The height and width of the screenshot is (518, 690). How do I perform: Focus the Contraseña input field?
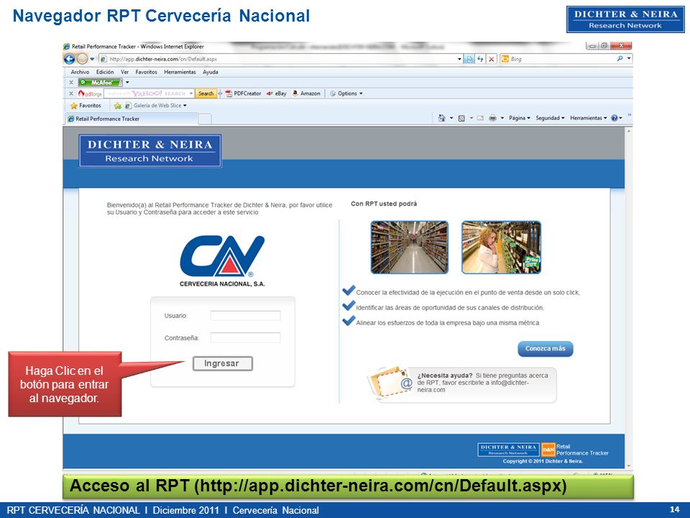coord(245,338)
